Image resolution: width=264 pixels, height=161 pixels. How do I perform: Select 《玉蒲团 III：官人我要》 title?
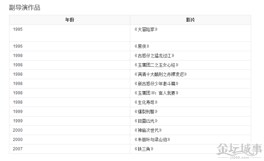[156, 93]
